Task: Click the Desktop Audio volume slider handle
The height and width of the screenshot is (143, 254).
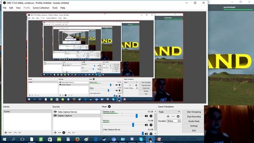Action: (137, 116)
